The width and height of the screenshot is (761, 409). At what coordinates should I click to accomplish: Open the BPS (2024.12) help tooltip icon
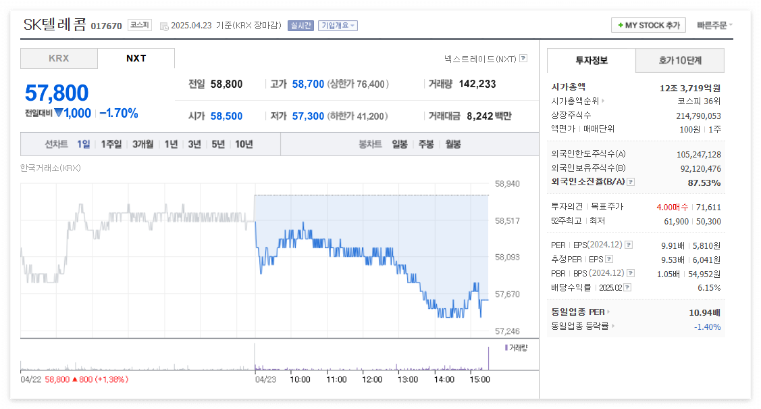click(x=630, y=273)
